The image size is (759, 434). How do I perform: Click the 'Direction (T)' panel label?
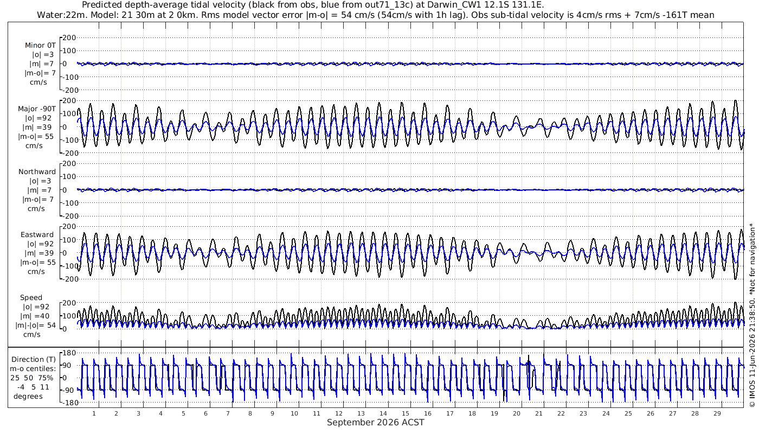coord(34,360)
